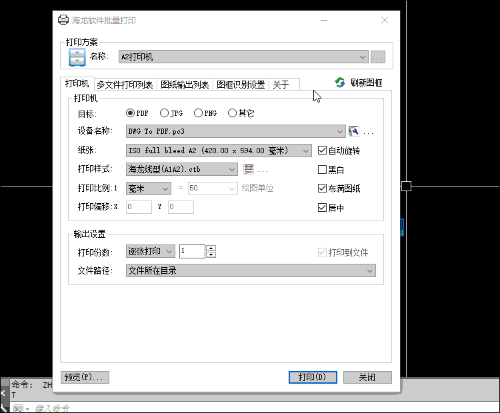Click the copies count input field
This screenshot has height=413, width=500.
click(x=192, y=251)
